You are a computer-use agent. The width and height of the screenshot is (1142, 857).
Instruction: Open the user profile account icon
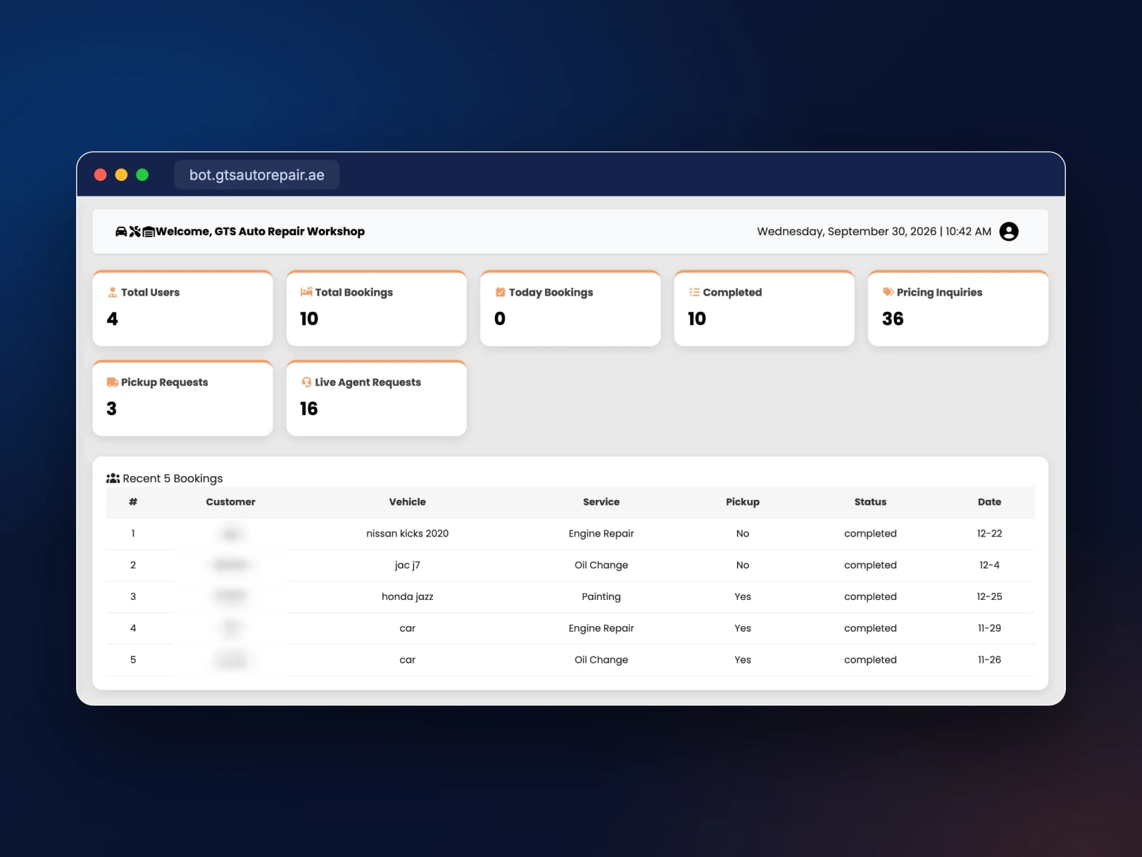point(1009,232)
